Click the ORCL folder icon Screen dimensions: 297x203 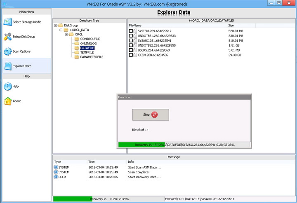tap(71, 35)
